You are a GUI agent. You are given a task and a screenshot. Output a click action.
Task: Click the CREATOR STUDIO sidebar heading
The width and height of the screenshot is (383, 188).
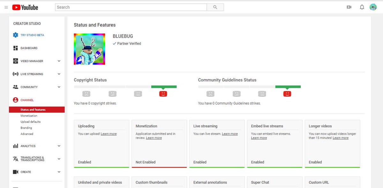click(x=27, y=24)
